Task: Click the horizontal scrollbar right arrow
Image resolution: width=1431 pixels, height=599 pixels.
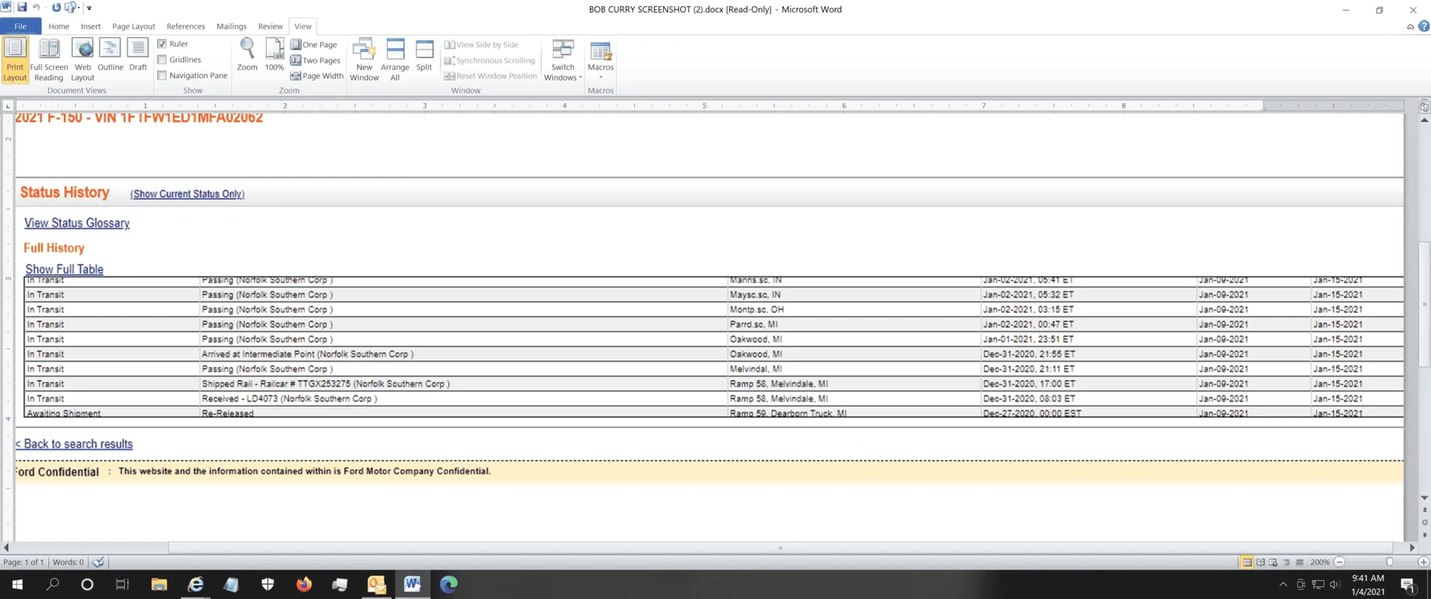Action: (x=1412, y=548)
